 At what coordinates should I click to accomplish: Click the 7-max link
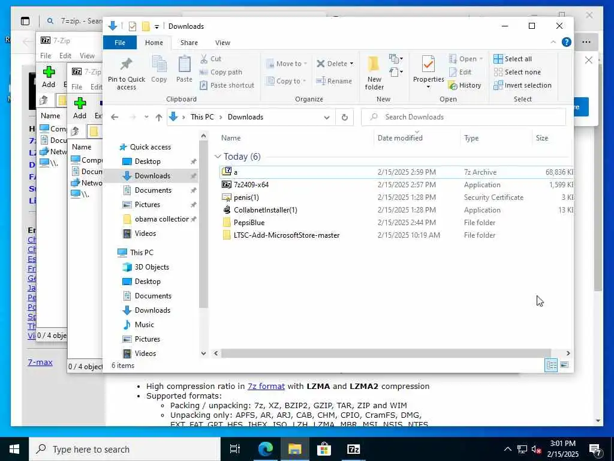click(40, 362)
